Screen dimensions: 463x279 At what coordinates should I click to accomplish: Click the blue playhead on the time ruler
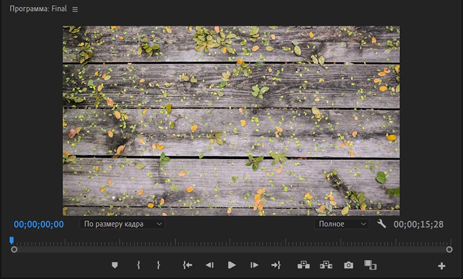(12, 241)
